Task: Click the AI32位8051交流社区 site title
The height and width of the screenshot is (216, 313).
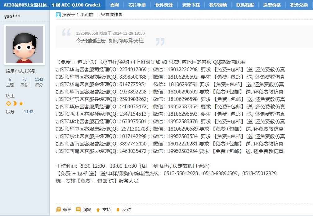Action: [x=52, y=5]
